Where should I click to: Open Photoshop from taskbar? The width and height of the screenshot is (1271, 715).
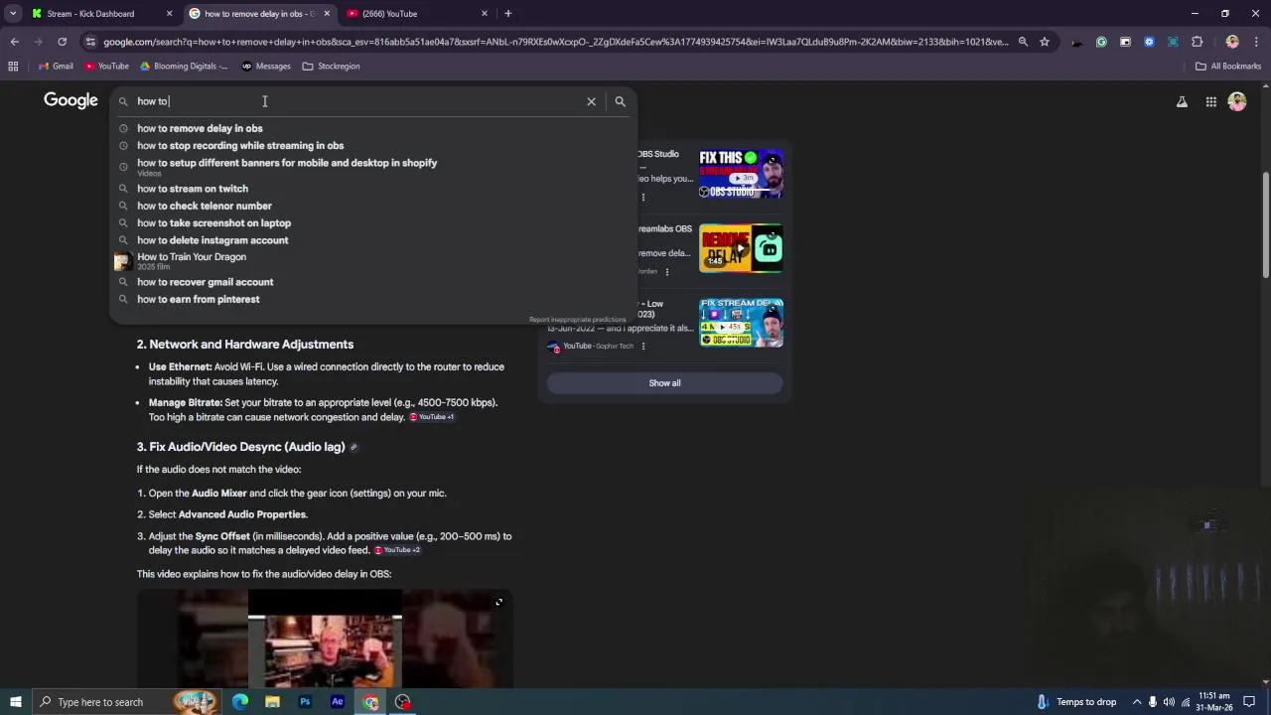click(305, 702)
